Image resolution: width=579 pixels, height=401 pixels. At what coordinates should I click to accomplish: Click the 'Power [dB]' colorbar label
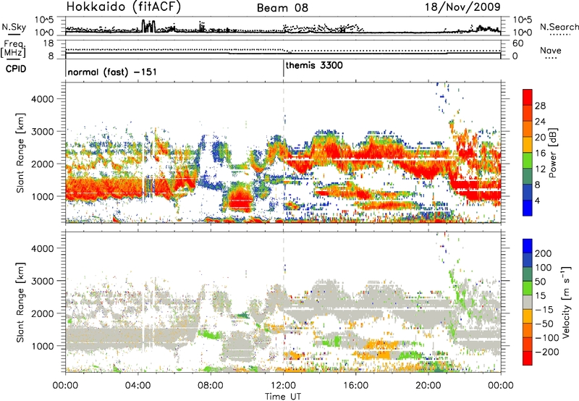tap(552, 153)
